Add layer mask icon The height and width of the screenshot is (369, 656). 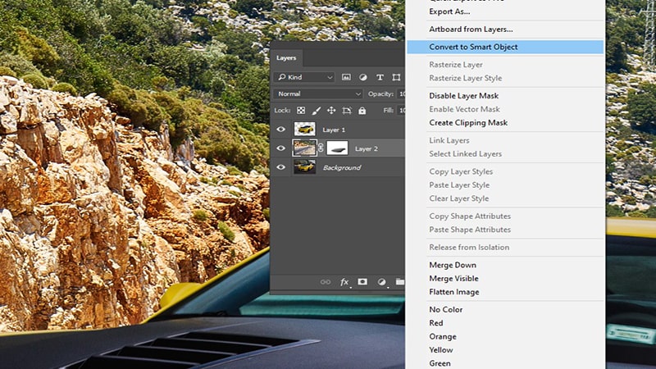[362, 281]
